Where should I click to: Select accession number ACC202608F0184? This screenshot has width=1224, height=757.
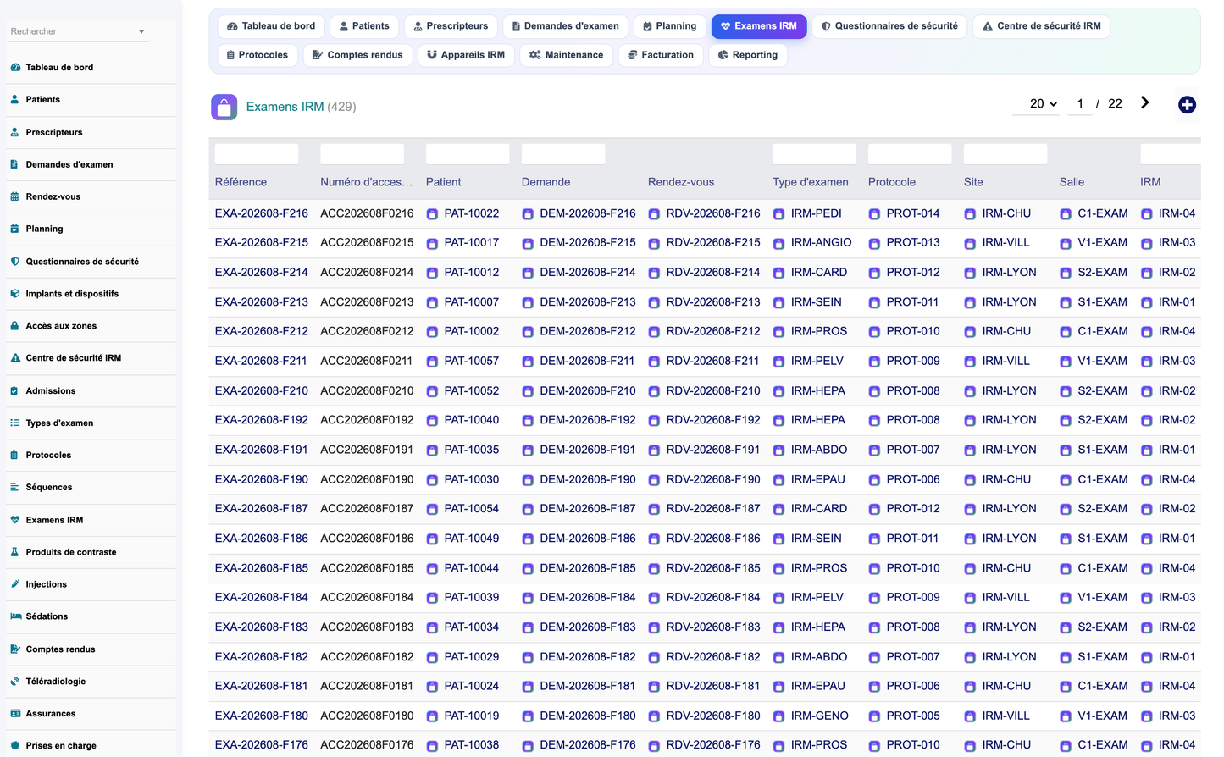pyautogui.click(x=367, y=598)
